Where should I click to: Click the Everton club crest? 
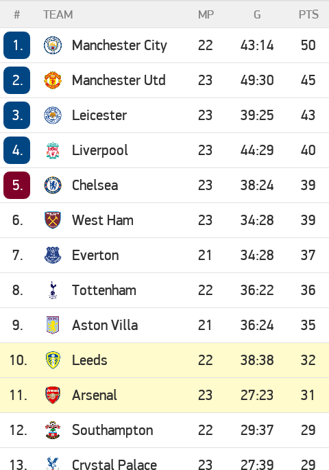[x=53, y=255]
